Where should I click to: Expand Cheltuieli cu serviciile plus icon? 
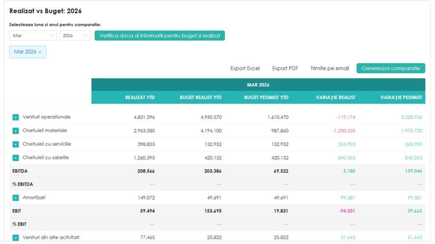(x=16, y=144)
